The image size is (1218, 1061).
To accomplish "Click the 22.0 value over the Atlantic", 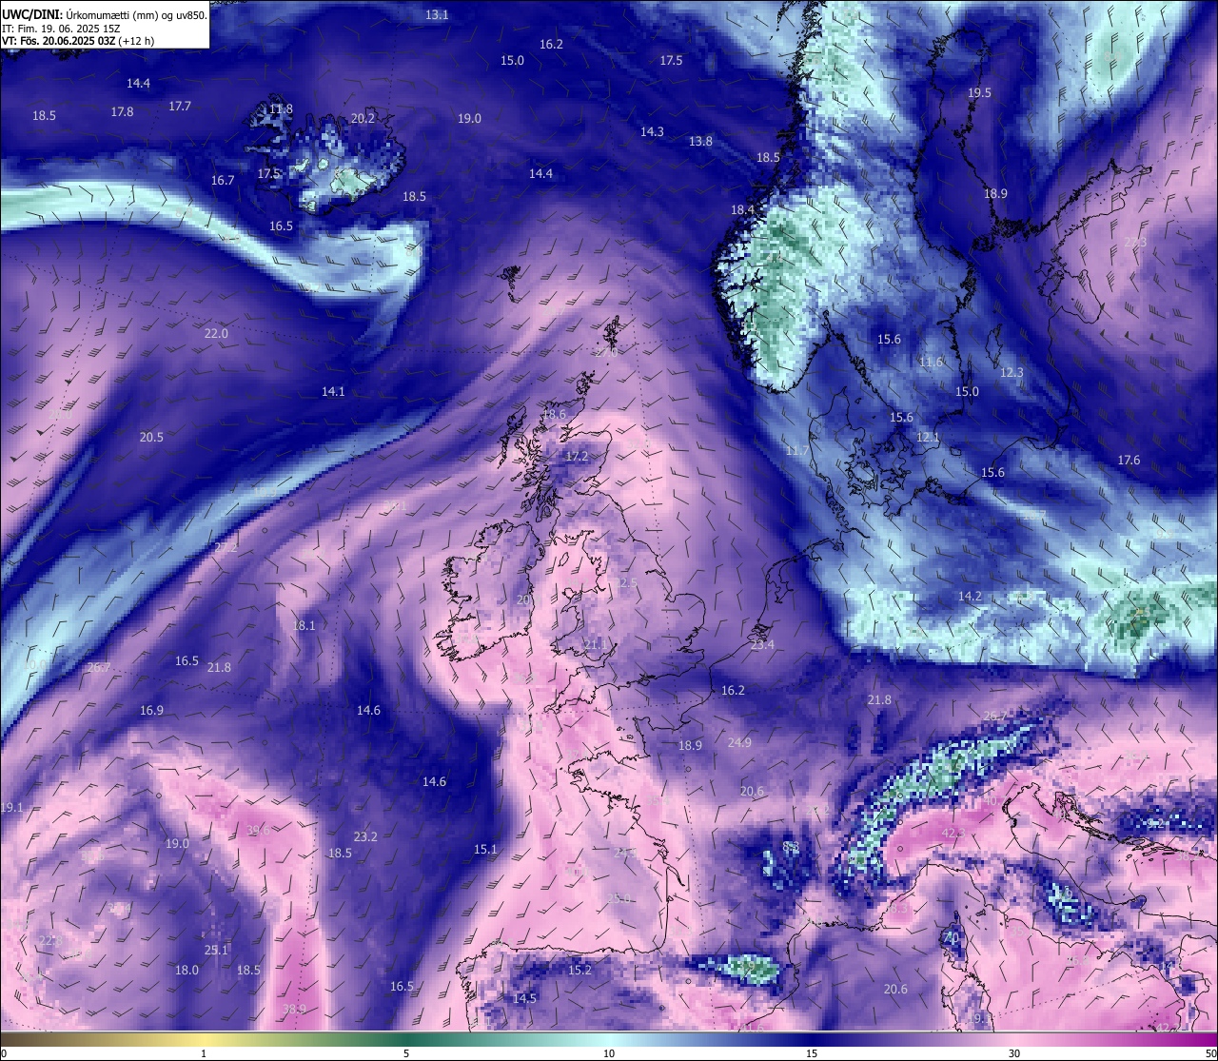I will click(216, 334).
